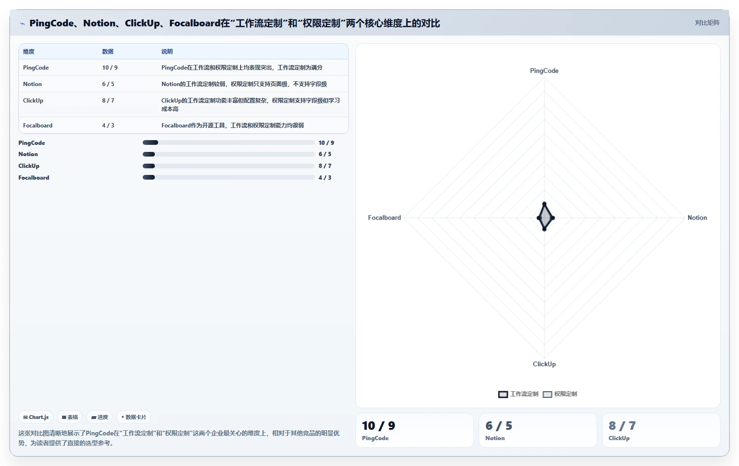Screen dimensions: 739x466
Task: Click the caption paragraph below the chips
Action: pyautogui.click(x=179, y=438)
